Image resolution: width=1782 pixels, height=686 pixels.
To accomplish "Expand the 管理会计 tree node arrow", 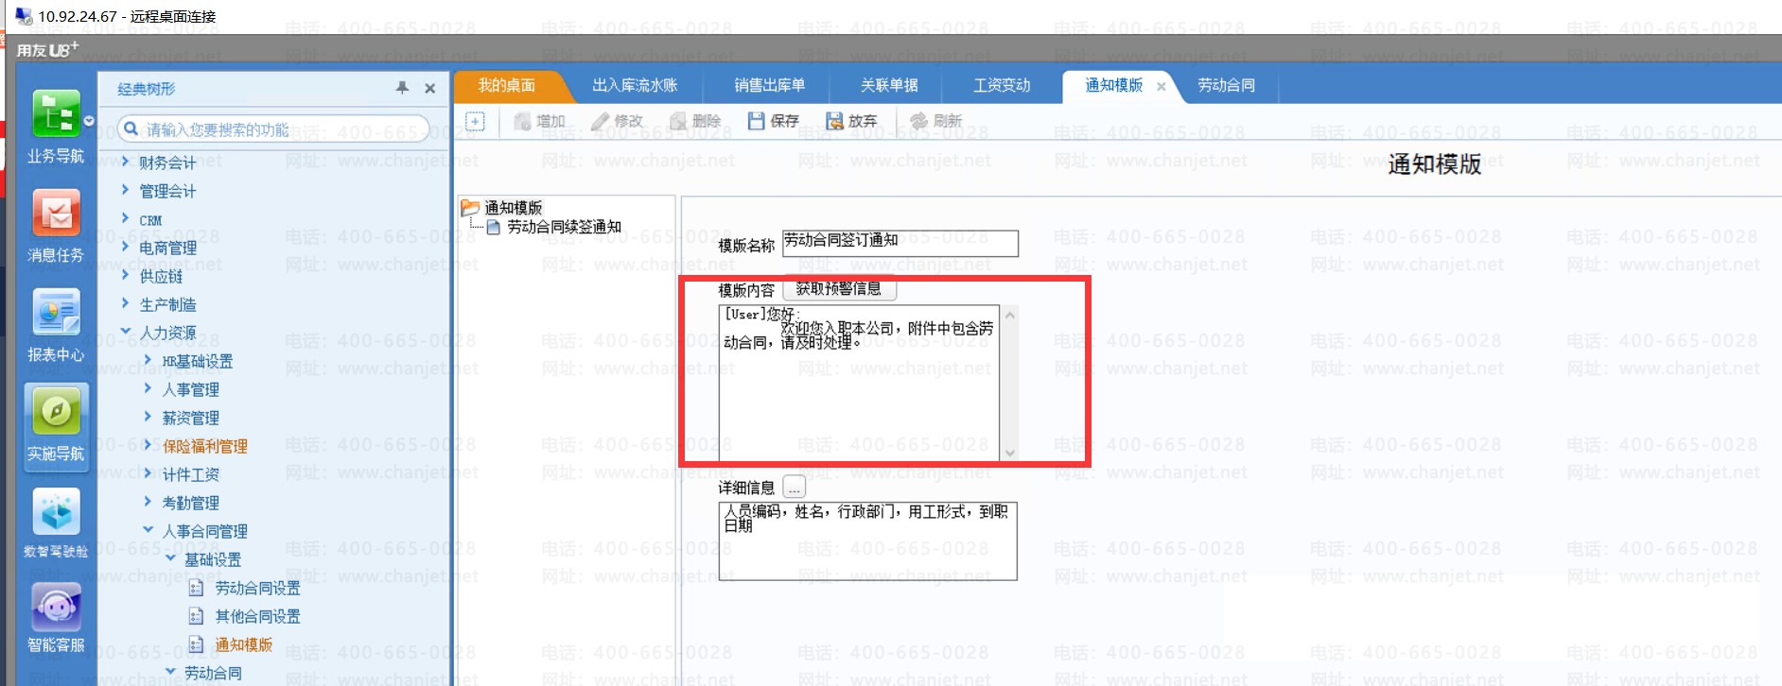I will [x=126, y=190].
